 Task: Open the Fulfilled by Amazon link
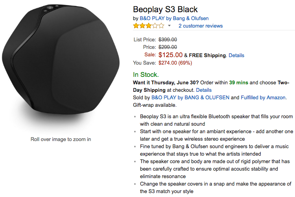pos(263,98)
